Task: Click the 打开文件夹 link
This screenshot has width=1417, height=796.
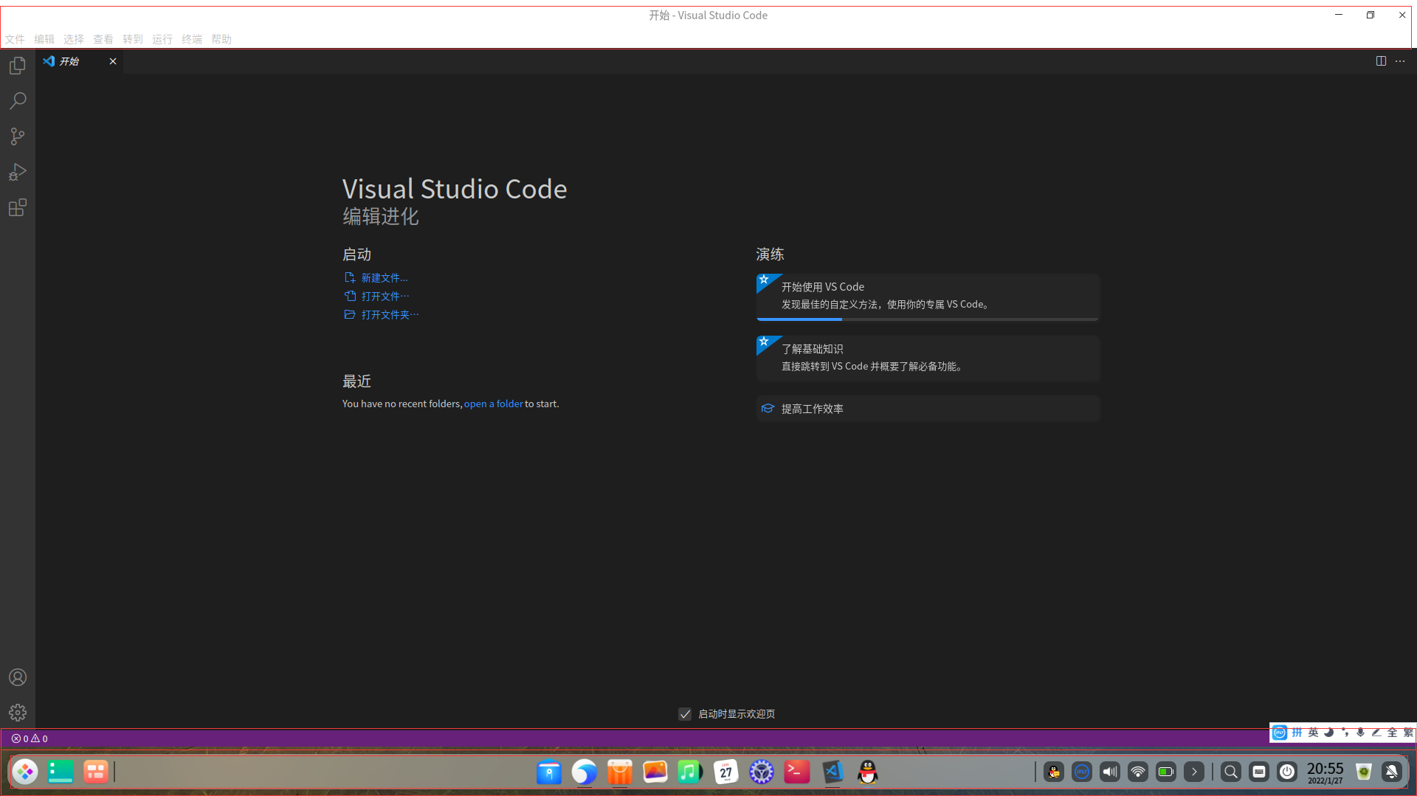Action: 389,315
